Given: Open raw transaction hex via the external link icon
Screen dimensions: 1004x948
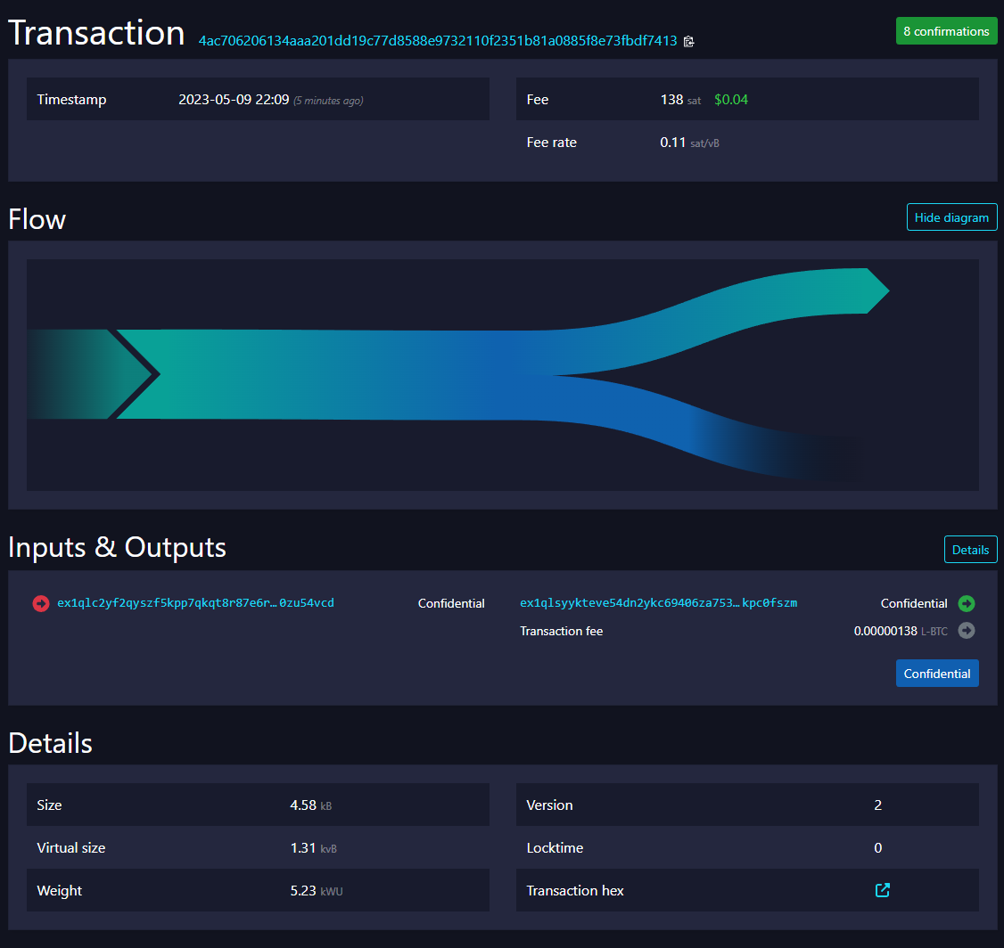Looking at the screenshot, I should (882, 889).
